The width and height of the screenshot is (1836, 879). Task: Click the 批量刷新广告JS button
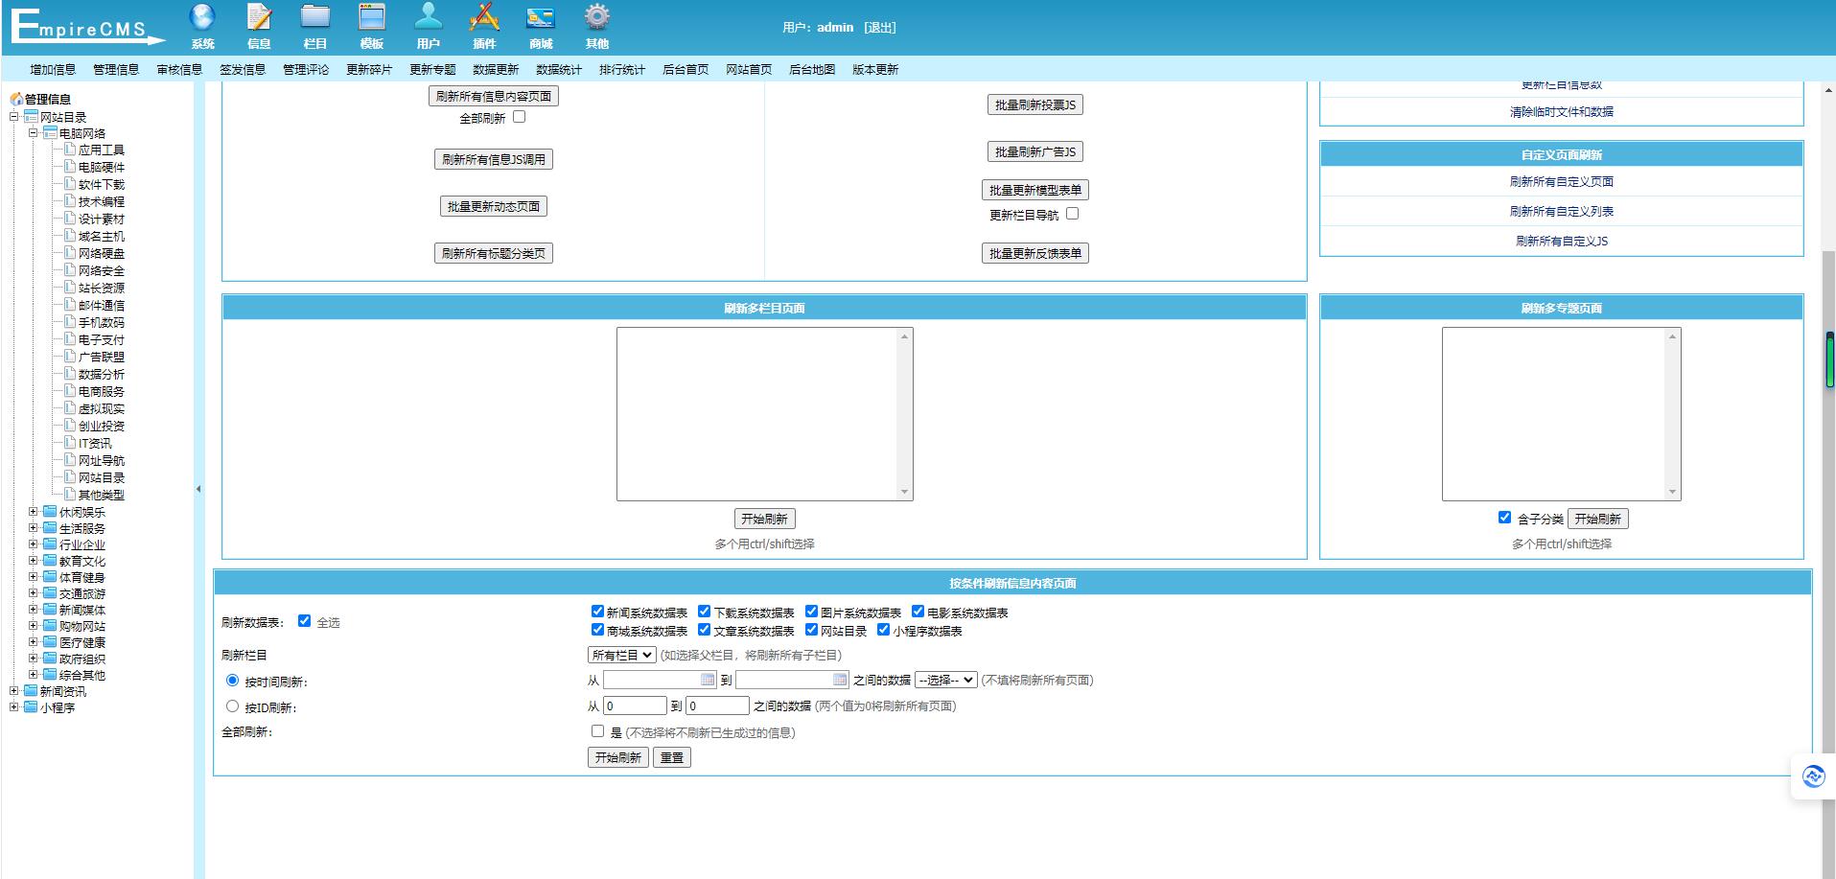point(1036,151)
